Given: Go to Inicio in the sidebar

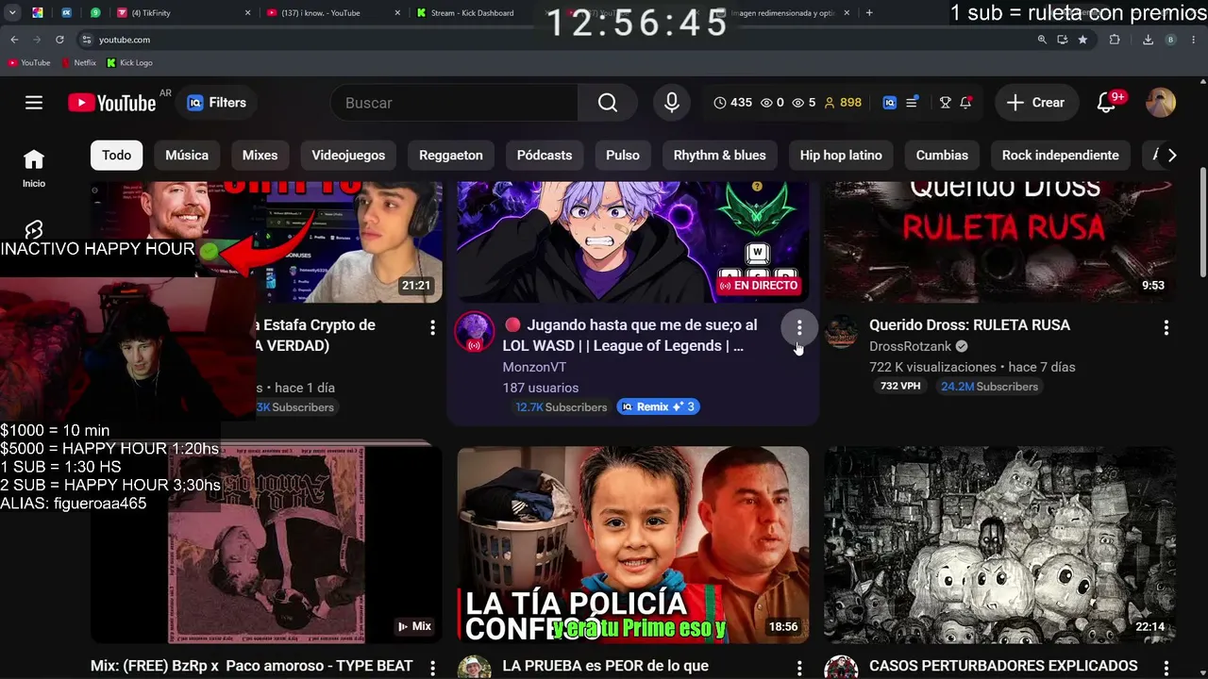Looking at the screenshot, I should tap(34, 168).
